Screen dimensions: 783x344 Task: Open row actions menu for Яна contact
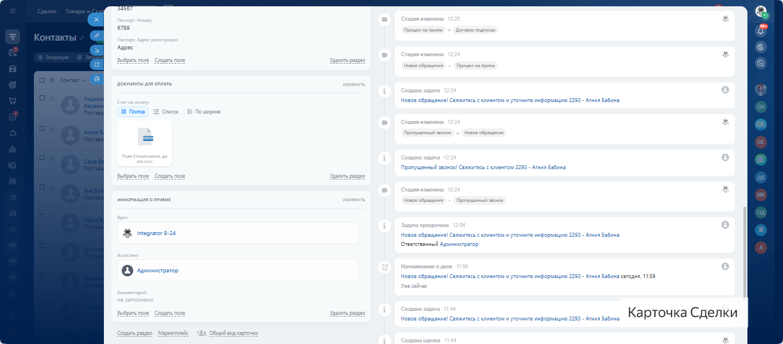(52, 187)
